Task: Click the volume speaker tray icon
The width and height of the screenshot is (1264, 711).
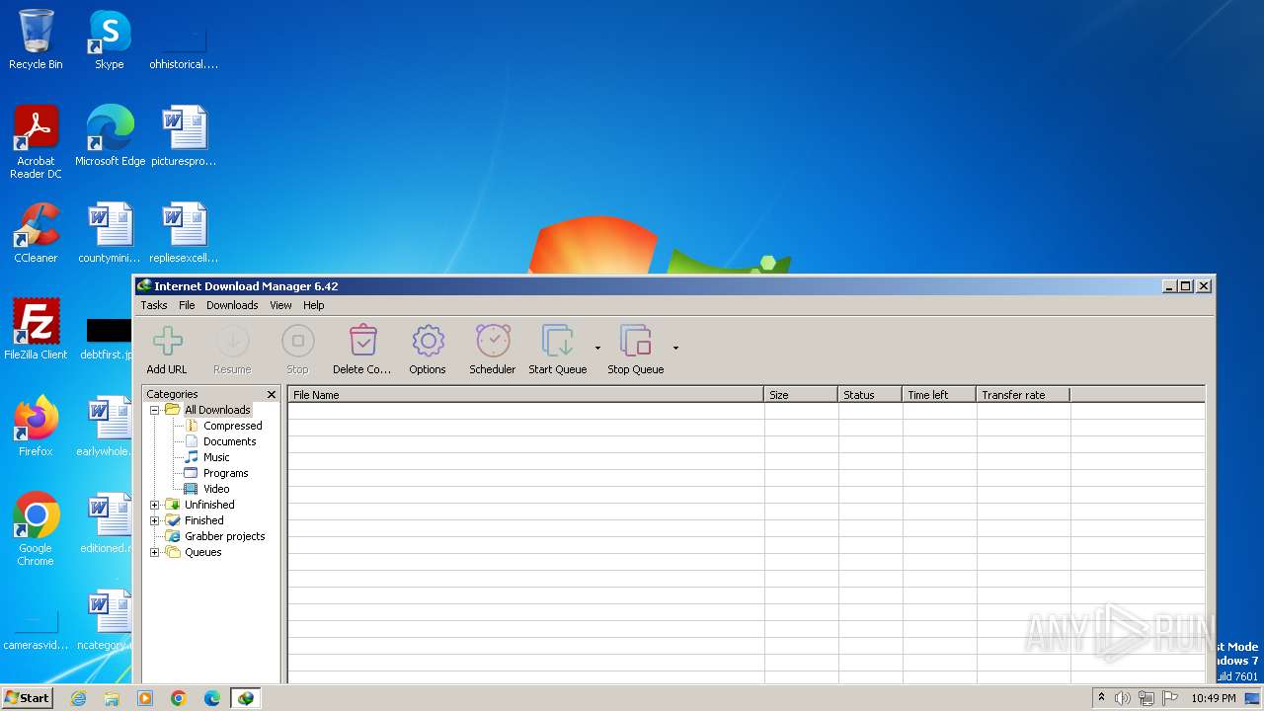Action: 1123,698
